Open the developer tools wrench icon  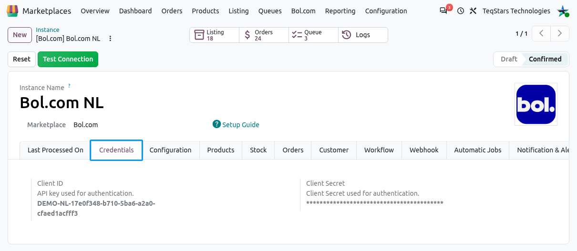pyautogui.click(x=473, y=11)
